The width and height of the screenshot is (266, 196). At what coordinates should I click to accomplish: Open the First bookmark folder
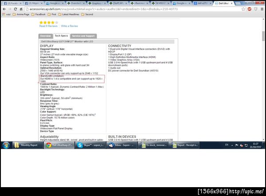[x=52, y=15]
